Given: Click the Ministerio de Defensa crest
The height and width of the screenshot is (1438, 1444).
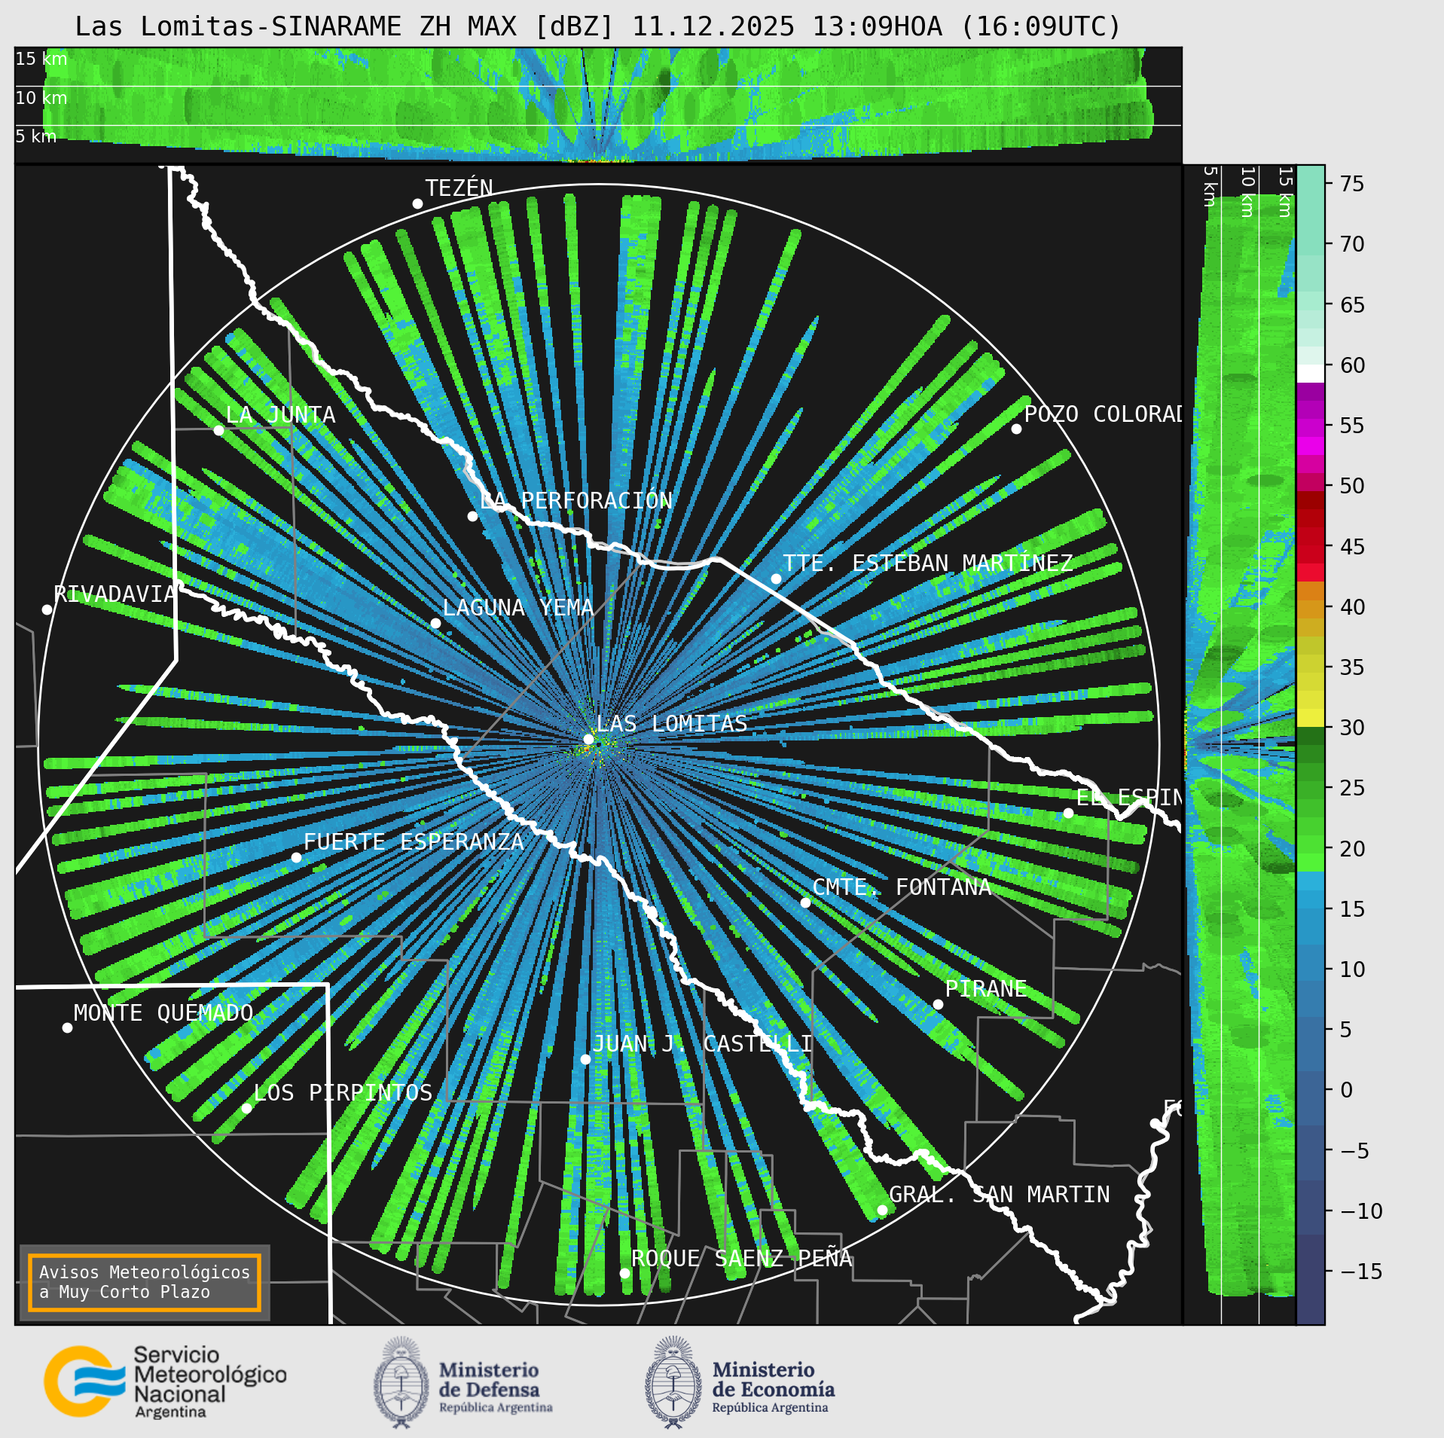Looking at the screenshot, I should click(x=401, y=1382).
